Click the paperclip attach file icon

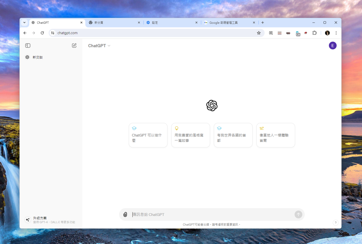[125, 215]
